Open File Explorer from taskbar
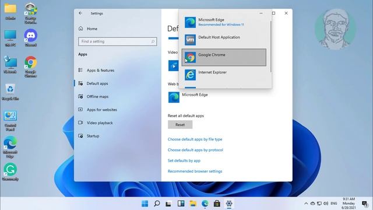 [x=193, y=204]
